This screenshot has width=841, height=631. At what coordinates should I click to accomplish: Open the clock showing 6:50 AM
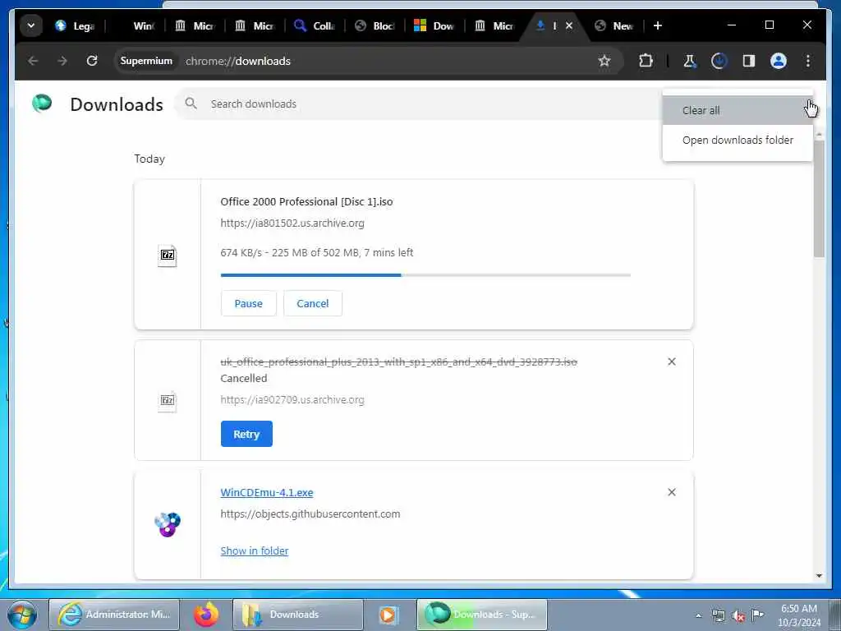pos(799,615)
